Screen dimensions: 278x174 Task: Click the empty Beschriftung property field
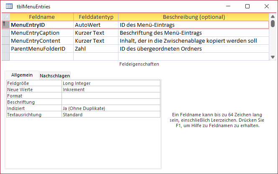(111, 102)
